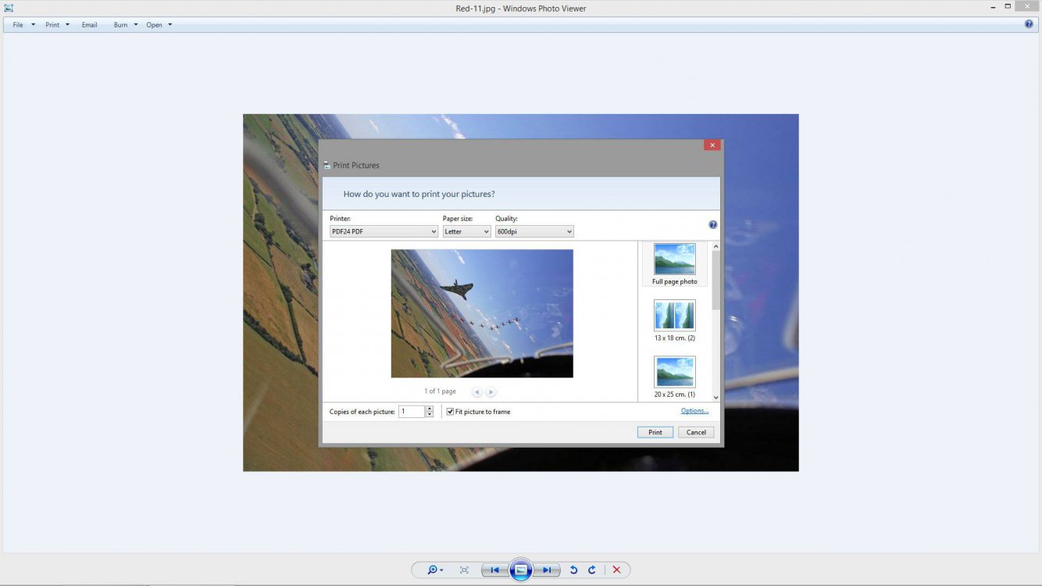Screen dimensions: 1042x586
Task: Rotate the photo clockwise
Action: point(592,570)
